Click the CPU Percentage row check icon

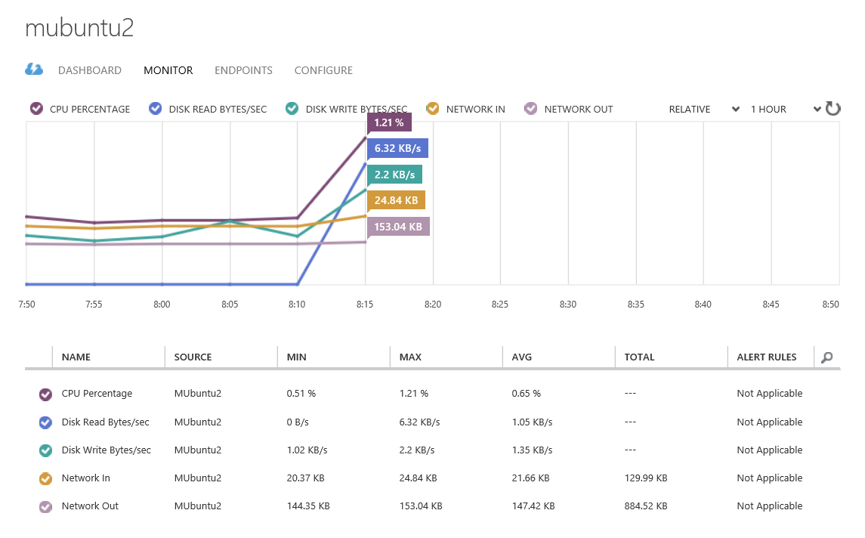tap(45, 394)
